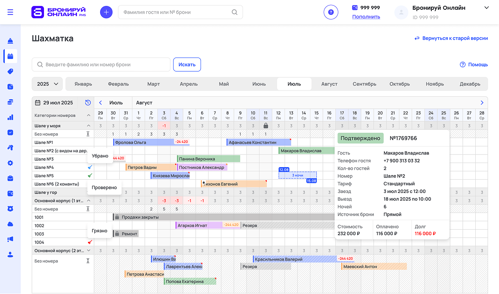
Task: Open the bar chart reports sidebar icon
Action: 10,117
